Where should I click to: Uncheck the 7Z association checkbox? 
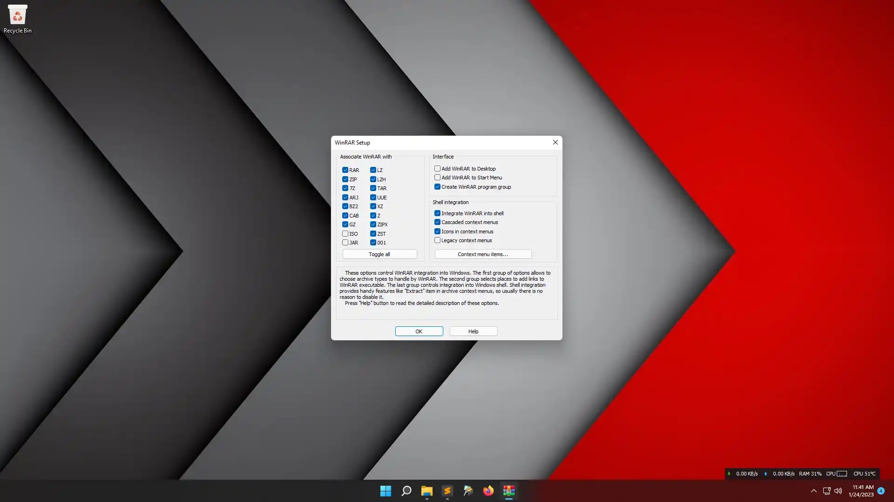(x=345, y=188)
